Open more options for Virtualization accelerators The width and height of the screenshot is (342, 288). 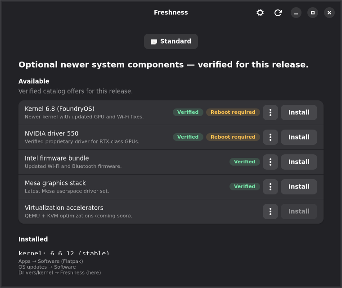270,211
